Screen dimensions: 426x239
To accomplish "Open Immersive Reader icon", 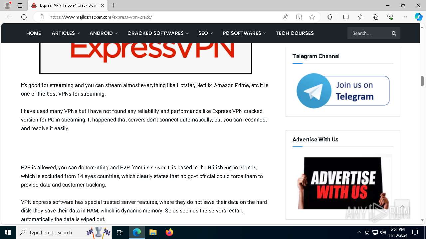I will (299, 17).
